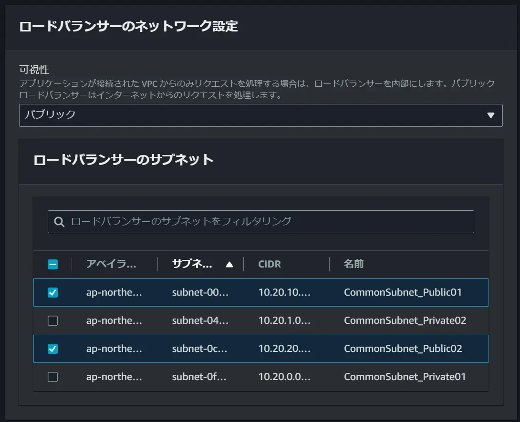The image size is (520, 422).
Task: Sort by the サブネ... subnet column header
Action: pyautogui.click(x=192, y=264)
